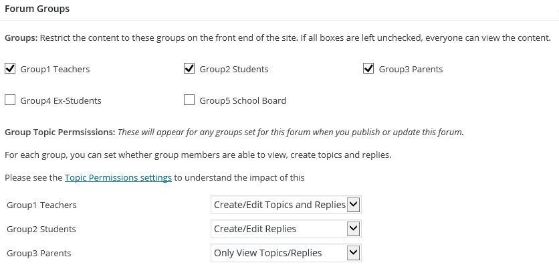
Task: Uncheck the Group3 Parents checkbox
Action: click(x=368, y=68)
